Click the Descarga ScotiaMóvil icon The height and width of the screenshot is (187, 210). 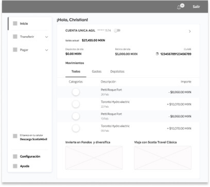(15, 136)
